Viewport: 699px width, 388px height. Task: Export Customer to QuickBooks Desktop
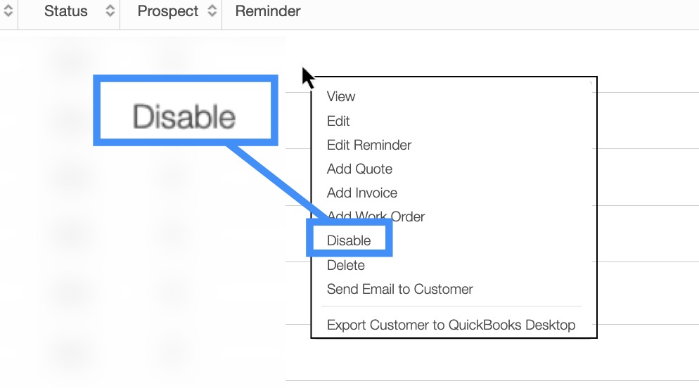(451, 325)
